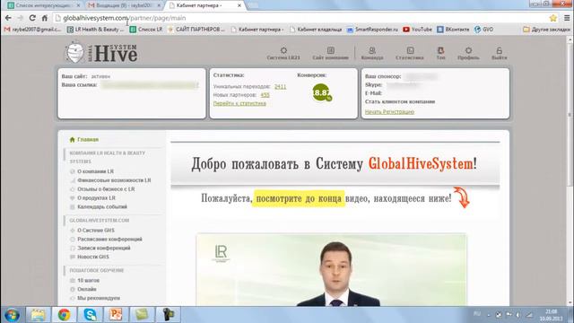This screenshot has width=574, height=323.
Task: Open File Explorer from taskbar
Action: 38,315
